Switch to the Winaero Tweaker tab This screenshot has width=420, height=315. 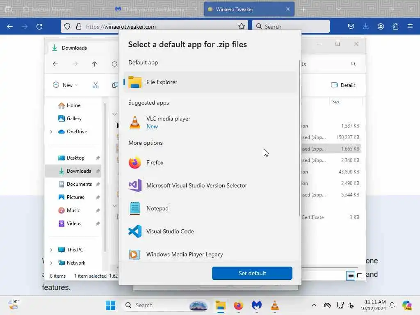[x=249, y=9]
